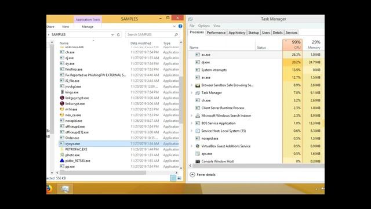The image size is (371, 209).
Task: Switch to the Services tab
Action: pos(291,33)
